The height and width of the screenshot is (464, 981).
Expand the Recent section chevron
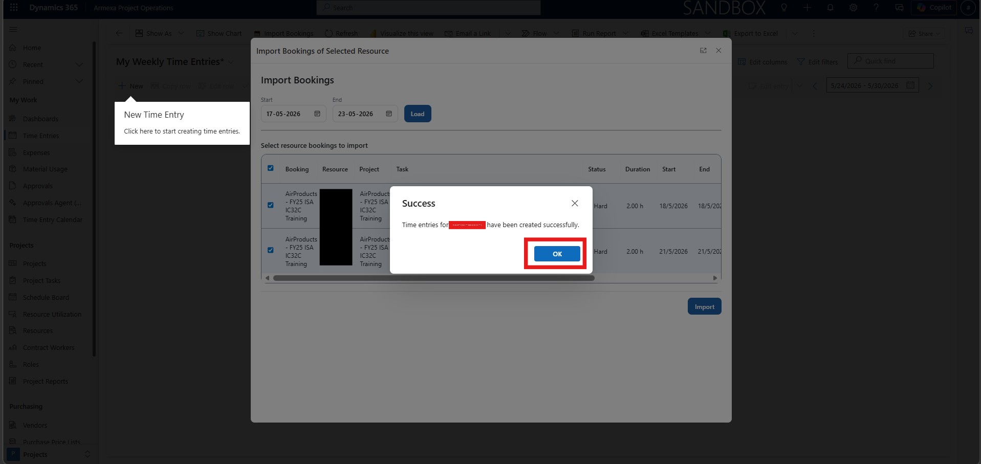79,64
